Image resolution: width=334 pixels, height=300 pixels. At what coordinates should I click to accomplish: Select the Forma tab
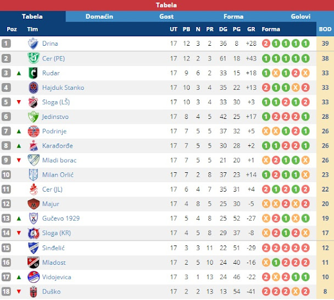pos(233,17)
